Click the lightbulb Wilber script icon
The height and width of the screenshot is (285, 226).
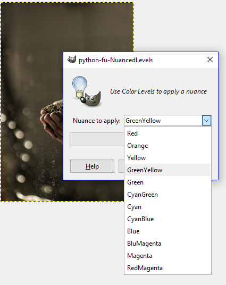pos(87,91)
